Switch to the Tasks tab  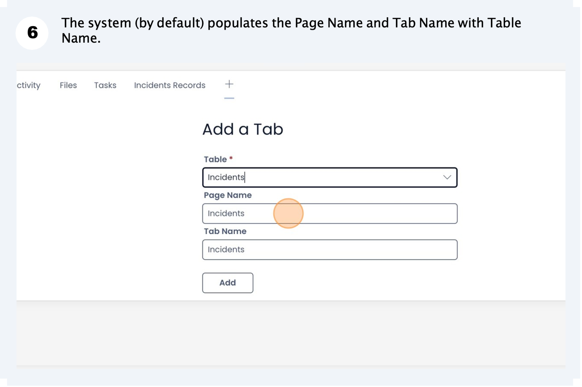(105, 85)
